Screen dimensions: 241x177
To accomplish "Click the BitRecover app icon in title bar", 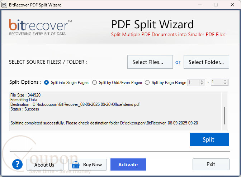I will [x=4, y=5].
